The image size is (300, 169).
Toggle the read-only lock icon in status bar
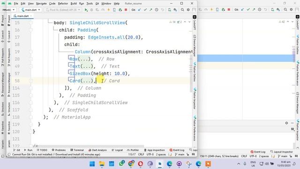pos(187,154)
